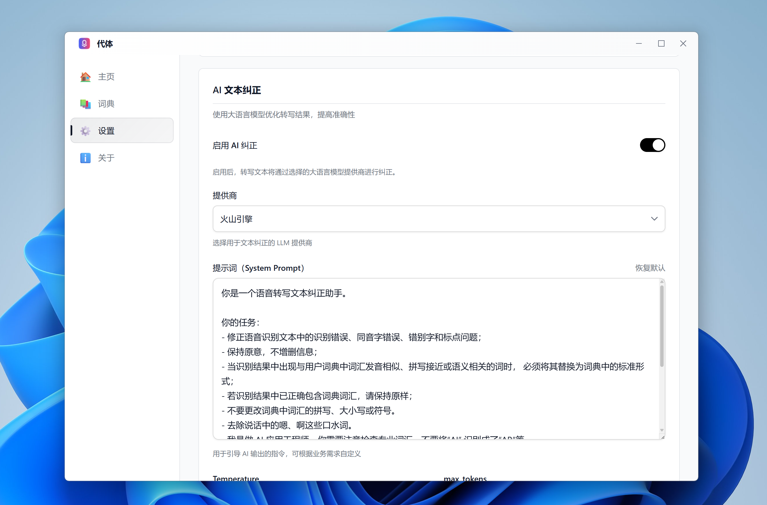The height and width of the screenshot is (505, 767).
Task: Click the house icon beside 主页
Action: click(86, 77)
